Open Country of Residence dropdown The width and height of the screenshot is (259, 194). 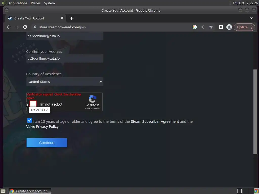point(64,82)
